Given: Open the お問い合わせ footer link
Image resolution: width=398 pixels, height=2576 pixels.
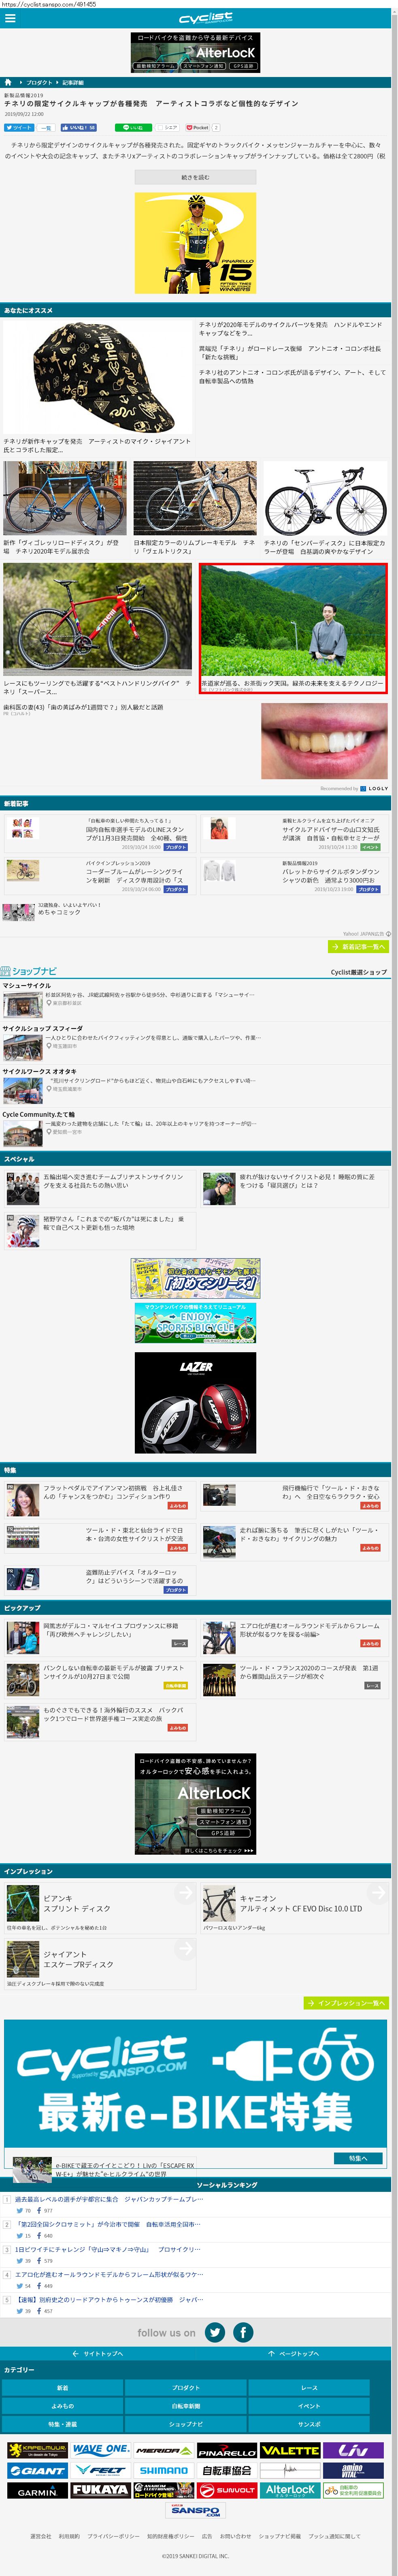Looking at the screenshot, I should coord(235,2536).
